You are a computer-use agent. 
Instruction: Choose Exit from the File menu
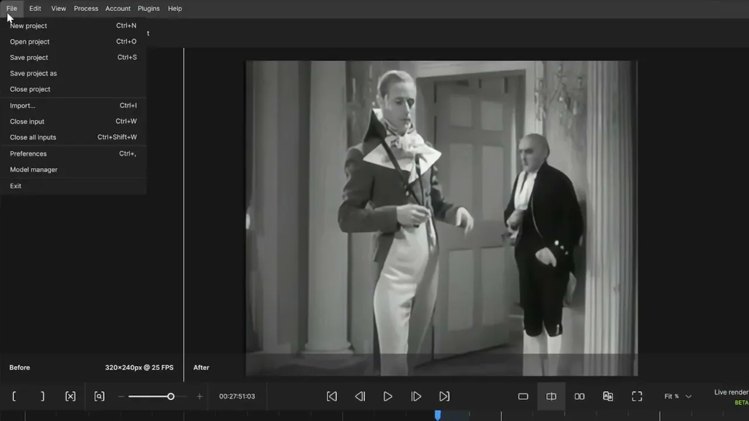73,186
